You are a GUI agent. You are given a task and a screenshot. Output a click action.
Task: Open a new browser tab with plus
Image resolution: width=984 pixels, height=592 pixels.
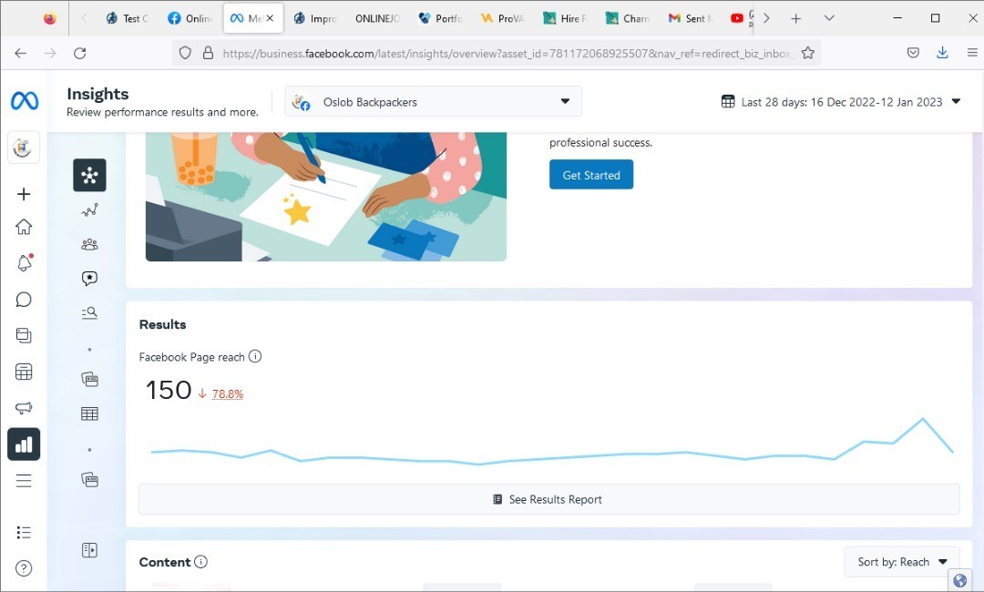point(795,18)
